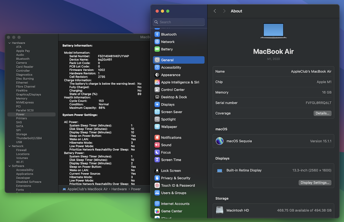
Task: Select Disabled Software in System Information
Action: coord(28,182)
